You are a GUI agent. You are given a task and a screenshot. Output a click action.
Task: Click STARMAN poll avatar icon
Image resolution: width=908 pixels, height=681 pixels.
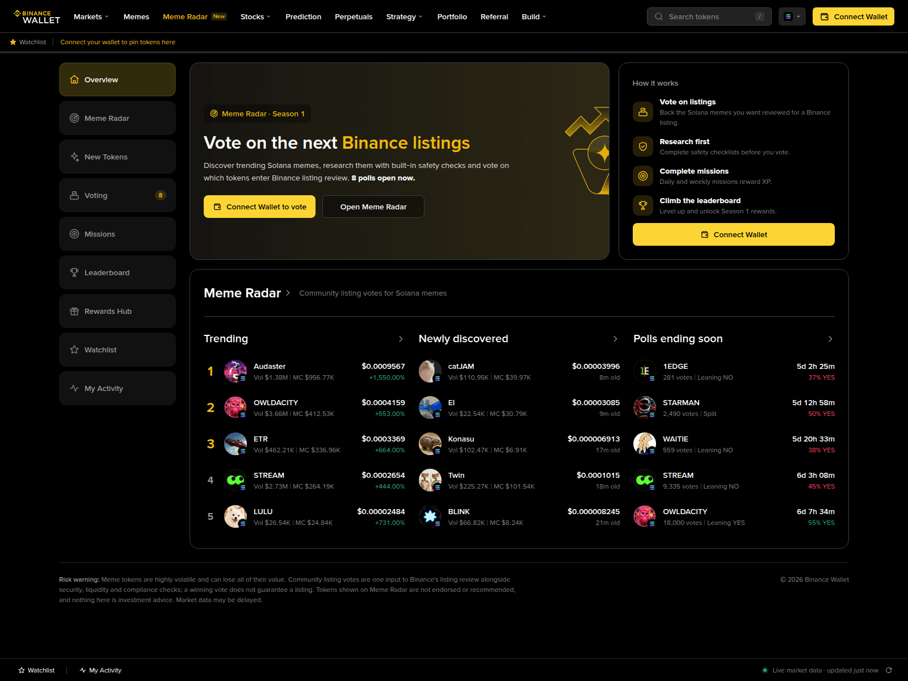(645, 407)
